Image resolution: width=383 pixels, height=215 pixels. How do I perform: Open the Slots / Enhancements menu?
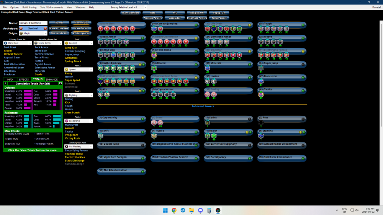[x=51, y=7]
